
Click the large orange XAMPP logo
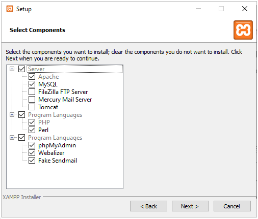[243, 30]
